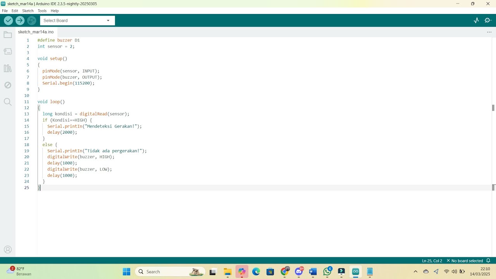Open the Help menu
This screenshot has width=496, height=279.
(55, 11)
